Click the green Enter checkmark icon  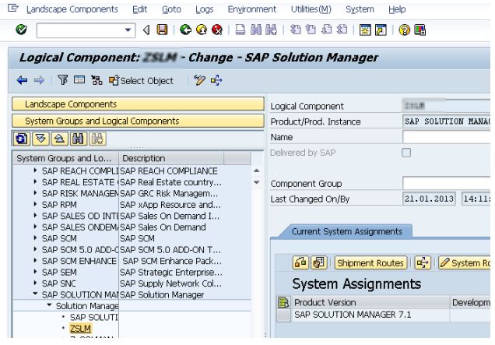(x=21, y=30)
